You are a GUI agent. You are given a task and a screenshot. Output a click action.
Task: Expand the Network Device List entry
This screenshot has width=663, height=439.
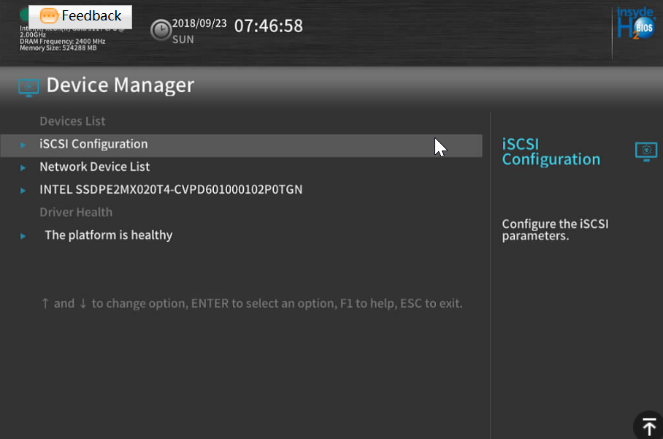click(x=94, y=167)
